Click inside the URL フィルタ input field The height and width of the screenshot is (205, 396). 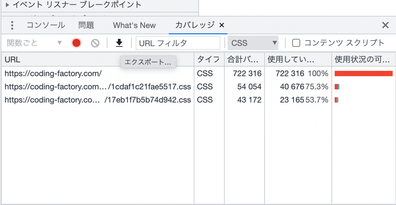pyautogui.click(x=178, y=43)
